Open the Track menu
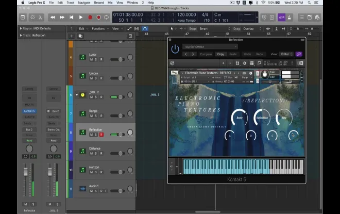The height and width of the screenshot is (214, 340). (71, 3)
